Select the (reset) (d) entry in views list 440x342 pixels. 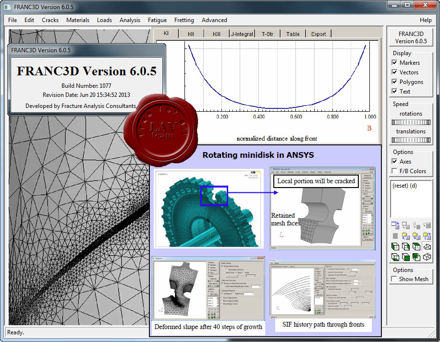click(404, 186)
